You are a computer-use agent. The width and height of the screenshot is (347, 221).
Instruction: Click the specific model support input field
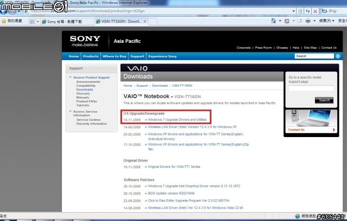point(311,88)
